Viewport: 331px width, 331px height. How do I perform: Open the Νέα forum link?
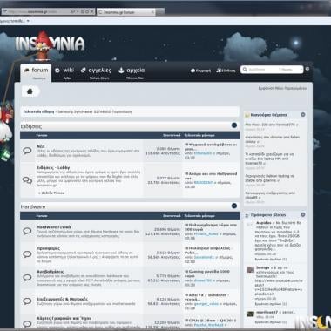pyautogui.click(x=41, y=146)
